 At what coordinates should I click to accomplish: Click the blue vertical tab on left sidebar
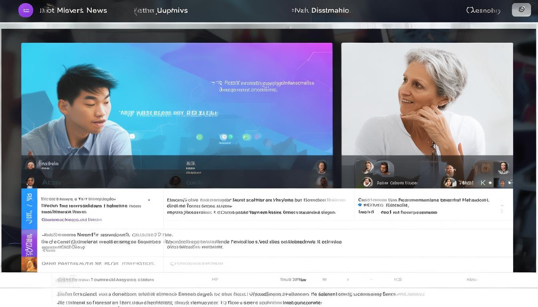coord(29,209)
